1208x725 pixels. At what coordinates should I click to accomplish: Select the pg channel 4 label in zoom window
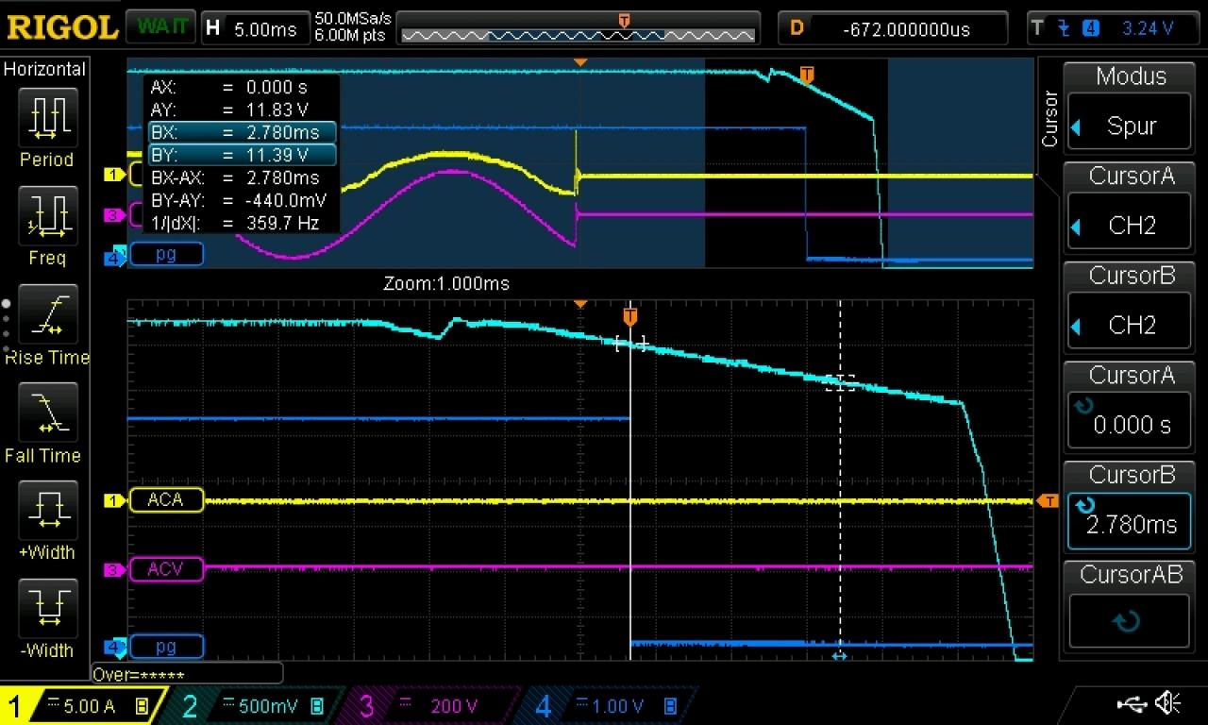165,647
